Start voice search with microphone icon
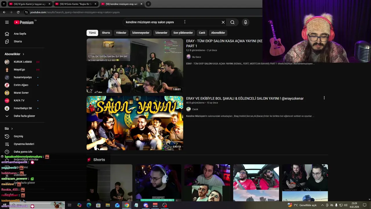The height and width of the screenshot is (209, 371). 245,22
